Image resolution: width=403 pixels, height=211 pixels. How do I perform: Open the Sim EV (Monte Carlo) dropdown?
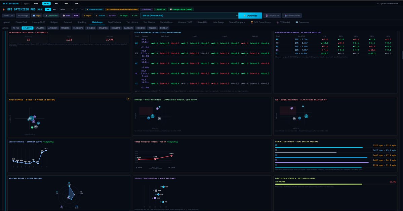189,16
